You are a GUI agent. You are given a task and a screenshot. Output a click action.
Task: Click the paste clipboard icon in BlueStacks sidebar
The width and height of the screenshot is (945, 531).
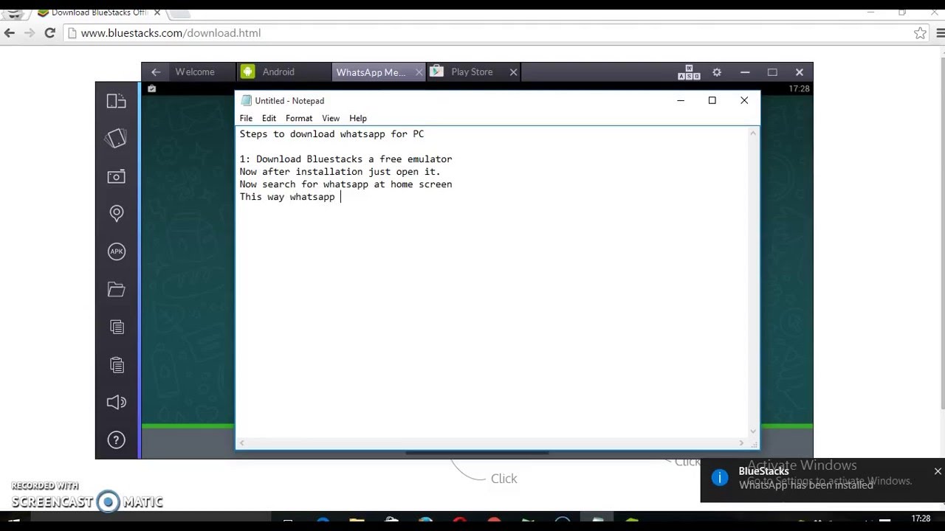pyautogui.click(x=116, y=364)
